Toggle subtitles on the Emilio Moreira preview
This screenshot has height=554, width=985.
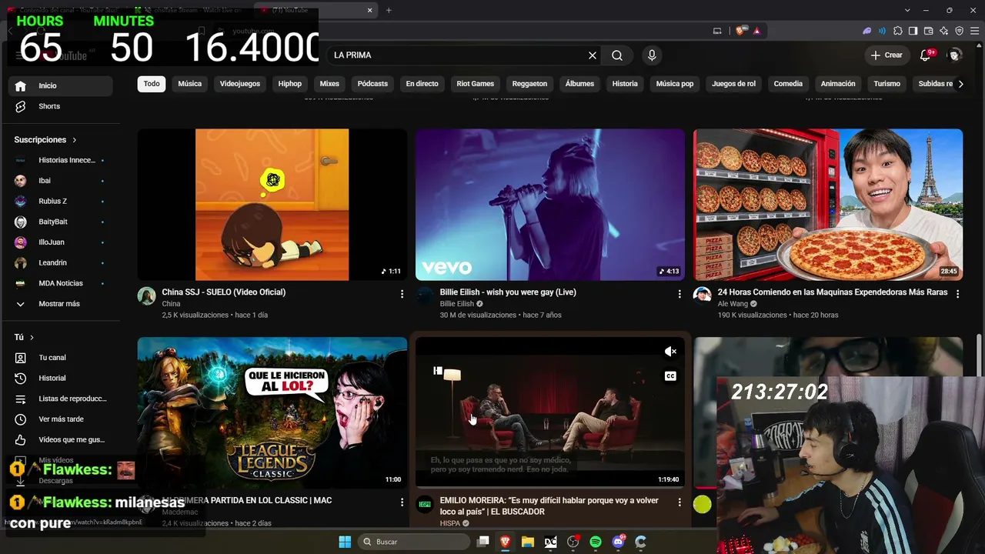click(x=670, y=376)
